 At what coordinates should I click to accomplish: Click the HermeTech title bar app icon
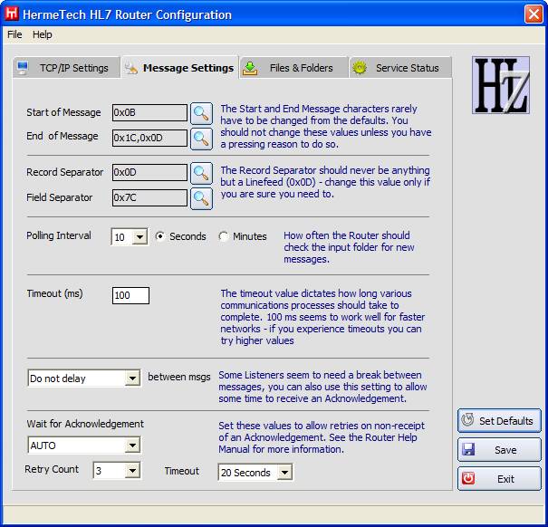(12, 14)
